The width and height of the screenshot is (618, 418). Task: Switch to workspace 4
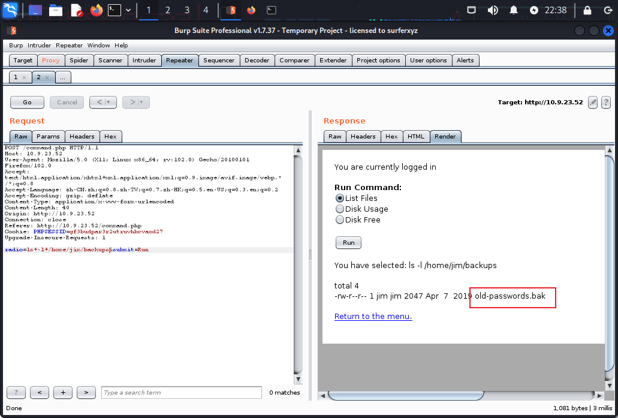point(206,10)
